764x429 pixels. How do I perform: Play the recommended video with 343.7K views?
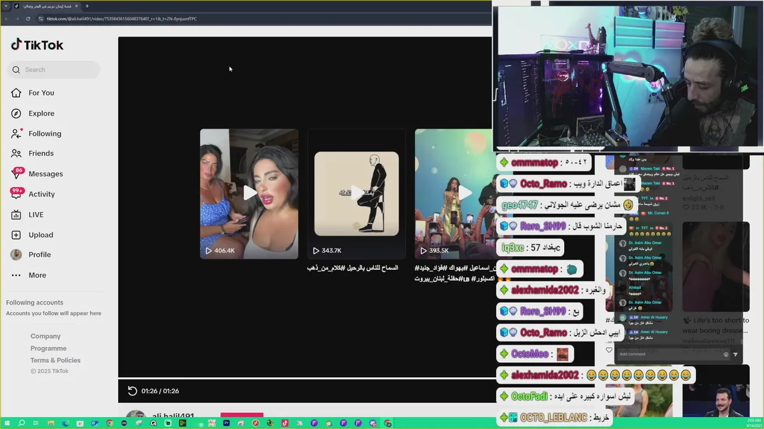tap(356, 194)
